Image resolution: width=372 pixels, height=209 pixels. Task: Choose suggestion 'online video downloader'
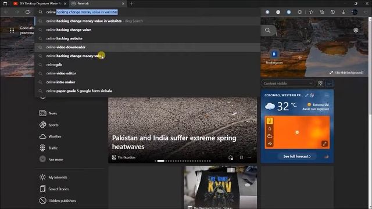148,47
